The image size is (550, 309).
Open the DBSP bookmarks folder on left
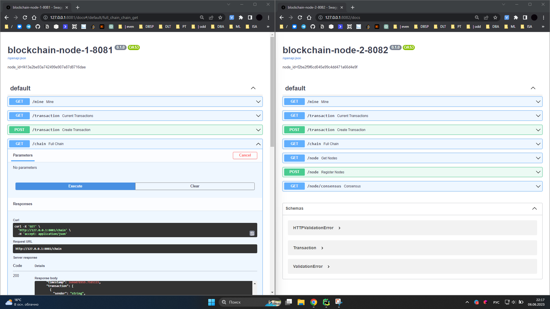pyautogui.click(x=147, y=27)
